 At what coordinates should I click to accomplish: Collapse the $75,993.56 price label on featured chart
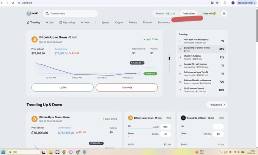tap(137, 63)
